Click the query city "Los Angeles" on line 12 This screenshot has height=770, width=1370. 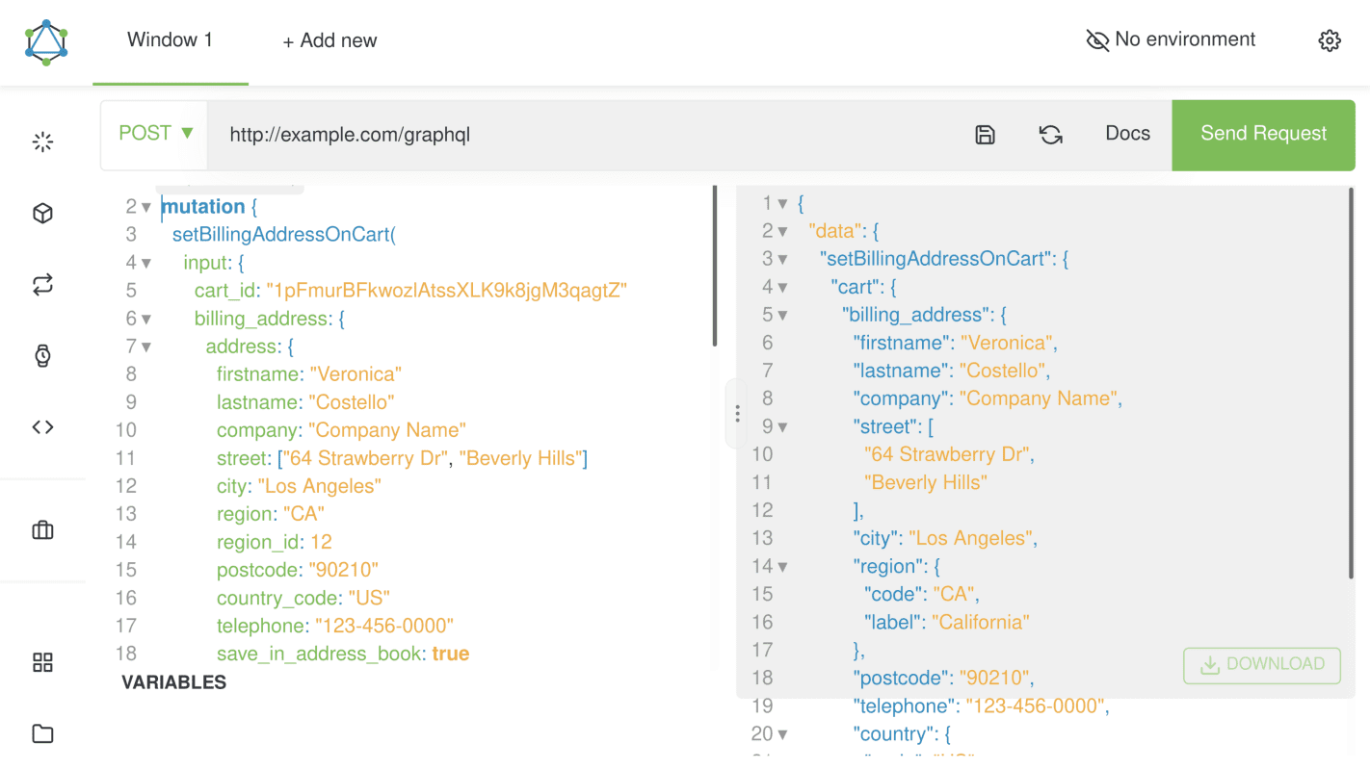[320, 486]
